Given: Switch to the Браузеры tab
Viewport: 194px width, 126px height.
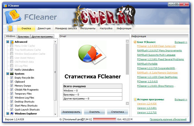Looking at the screenshot, I should pos(24,37).
